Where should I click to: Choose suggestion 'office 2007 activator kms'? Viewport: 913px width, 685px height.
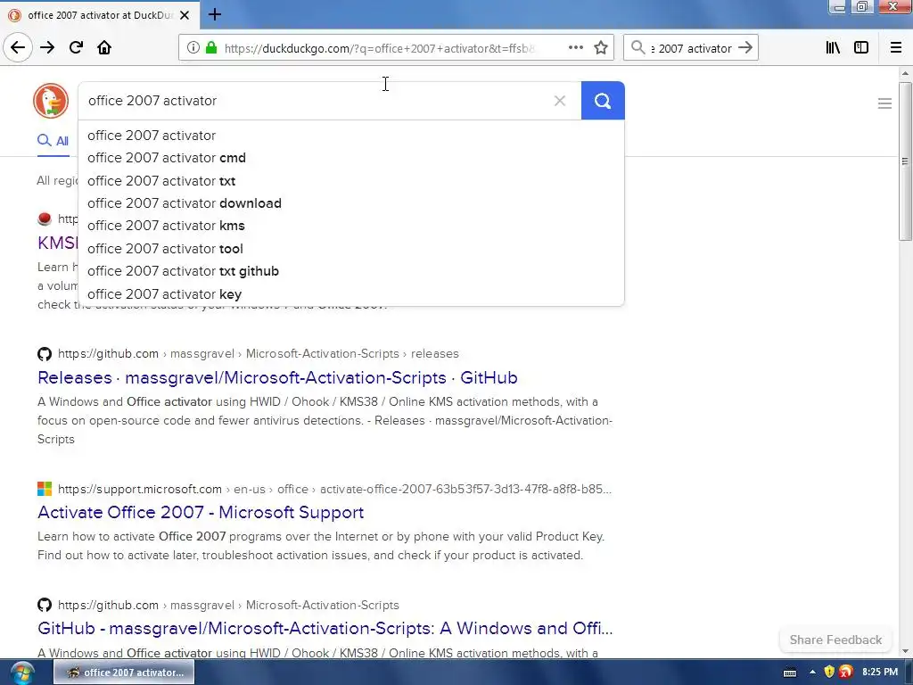tap(350, 226)
